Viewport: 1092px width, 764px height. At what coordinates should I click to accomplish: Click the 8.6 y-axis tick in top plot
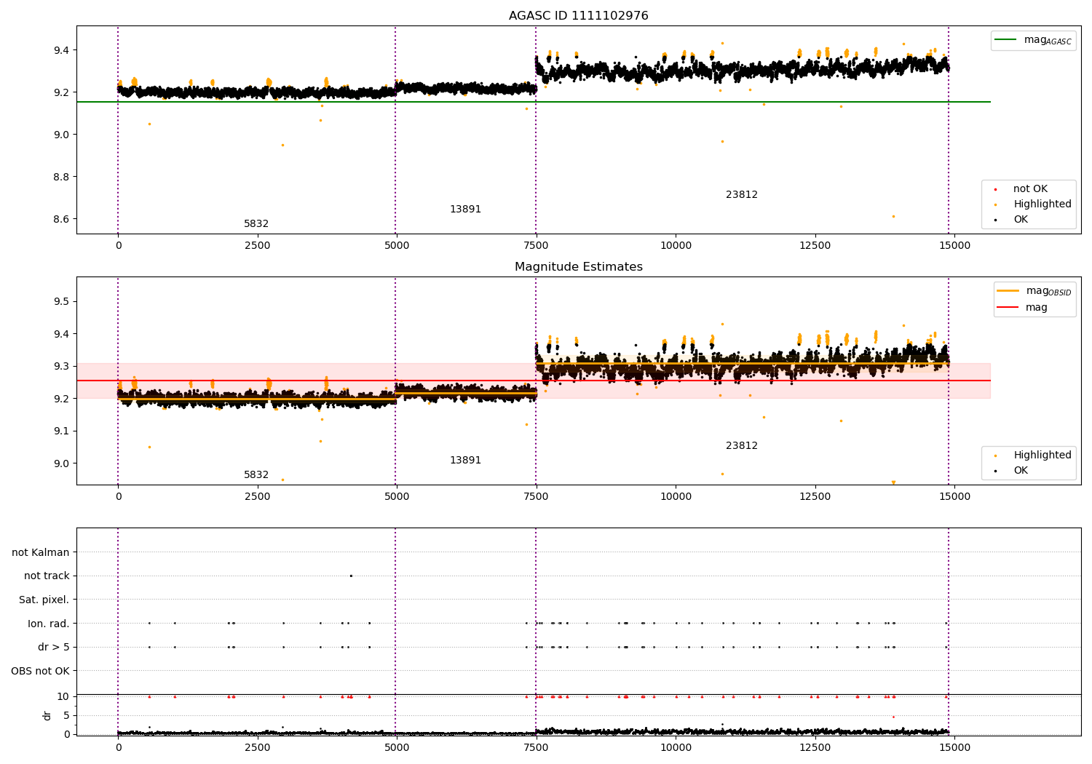click(61, 219)
